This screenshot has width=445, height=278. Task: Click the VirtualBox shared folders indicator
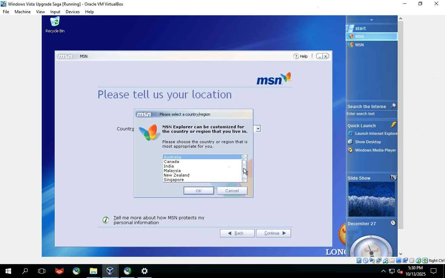coord(392,261)
